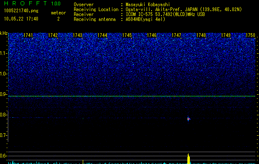Click the 1745 time marker
The width and height of the screenshot is (259, 164).
(127, 35)
